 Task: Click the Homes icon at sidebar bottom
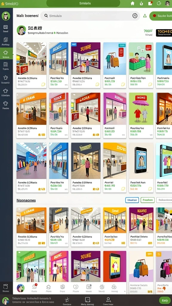pyautogui.click(x=6, y=288)
